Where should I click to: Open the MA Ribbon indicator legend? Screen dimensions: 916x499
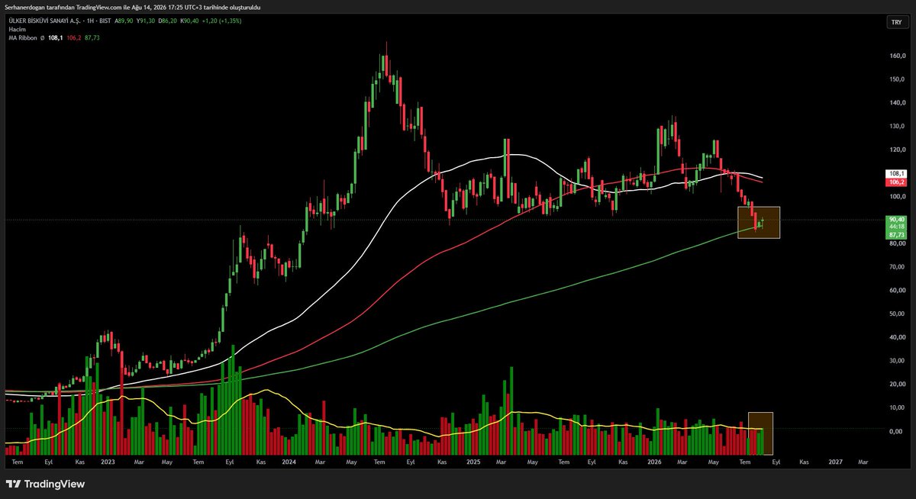point(24,37)
